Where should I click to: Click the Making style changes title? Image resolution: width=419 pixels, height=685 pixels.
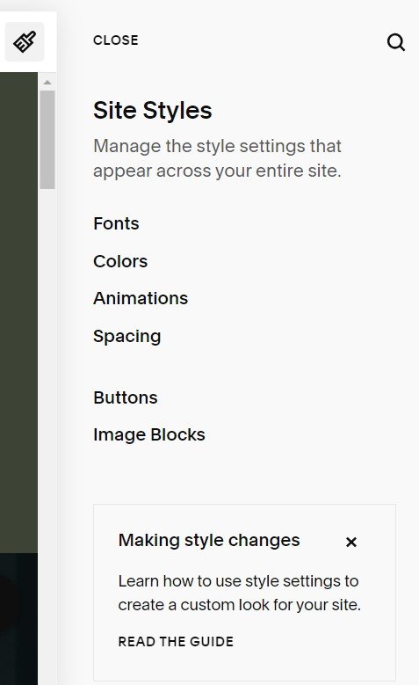click(x=209, y=541)
